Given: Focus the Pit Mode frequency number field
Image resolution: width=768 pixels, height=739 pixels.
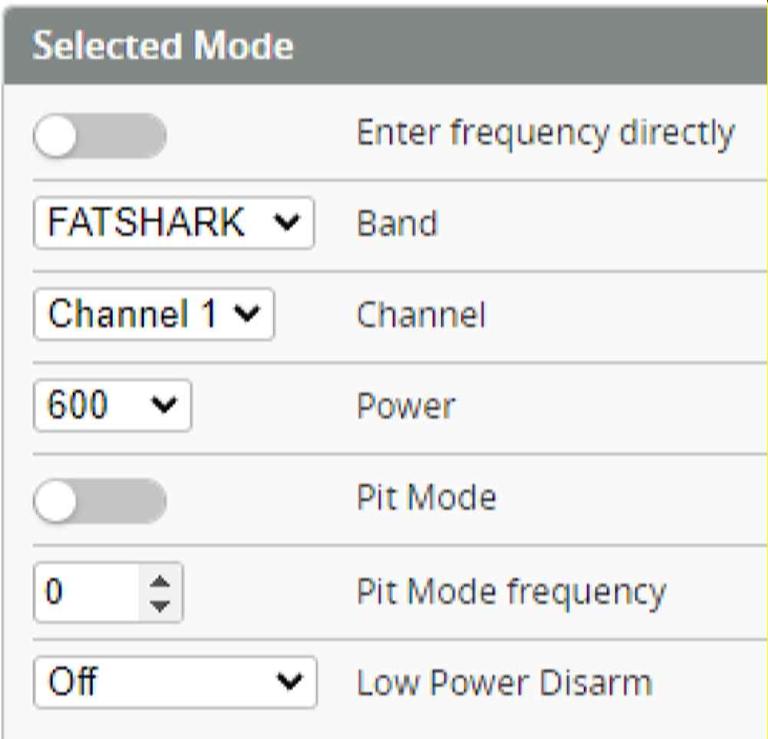Looking at the screenshot, I should pos(108,592).
